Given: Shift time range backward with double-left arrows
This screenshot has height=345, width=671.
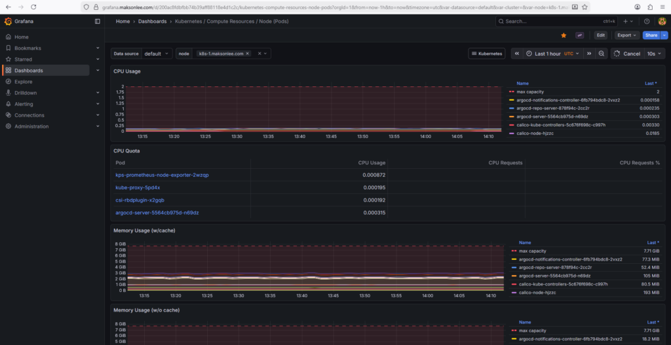Looking at the screenshot, I should [516, 54].
